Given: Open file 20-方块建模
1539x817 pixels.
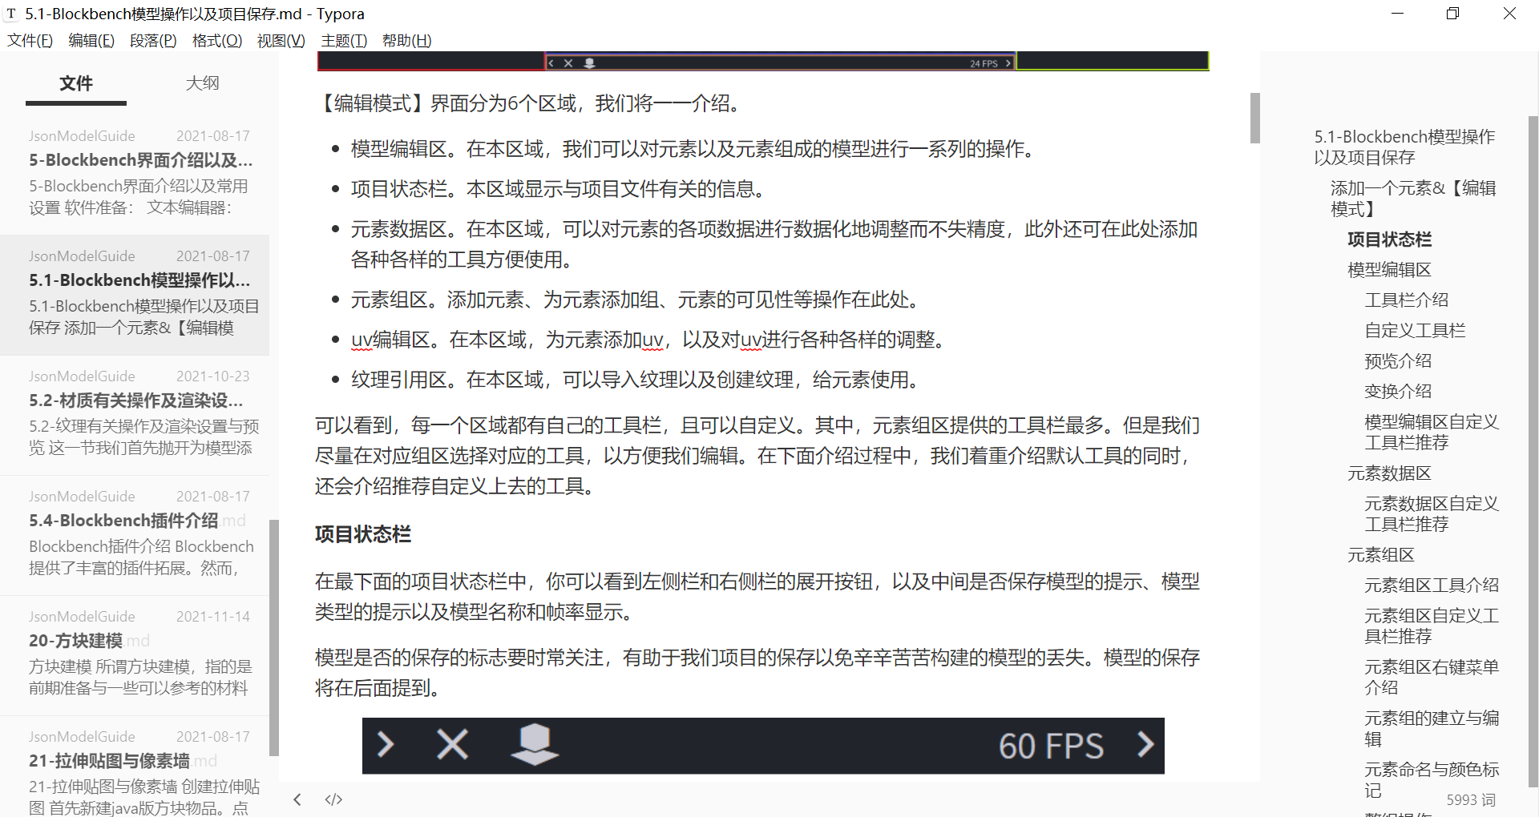Looking at the screenshot, I should click(x=135, y=655).
